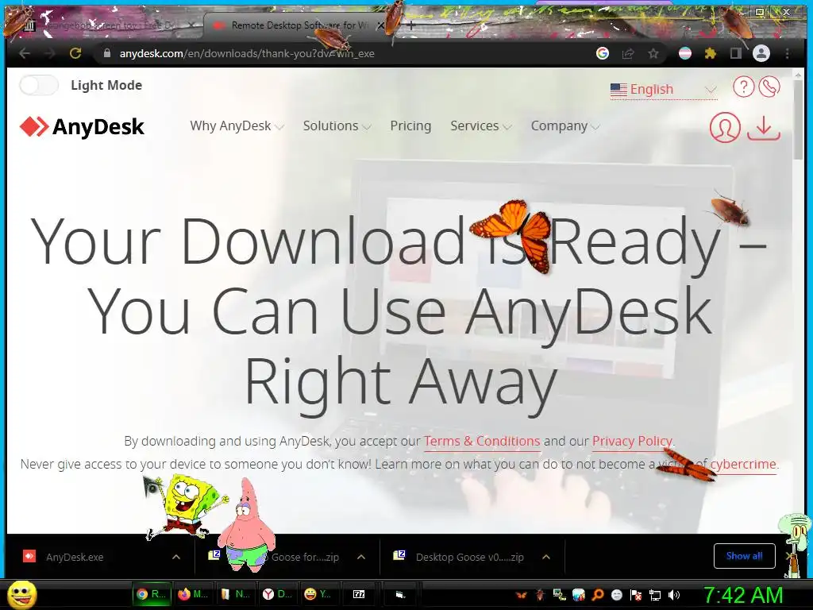Reload the AnyDesk page

(75, 53)
